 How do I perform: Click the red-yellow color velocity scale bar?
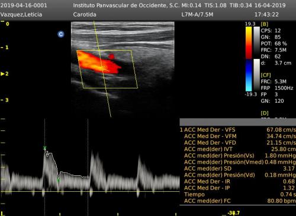[249, 42]
